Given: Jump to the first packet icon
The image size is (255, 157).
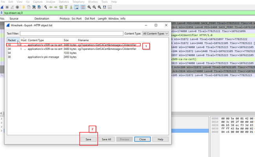Looking at the screenshot, I should pos(66,7).
